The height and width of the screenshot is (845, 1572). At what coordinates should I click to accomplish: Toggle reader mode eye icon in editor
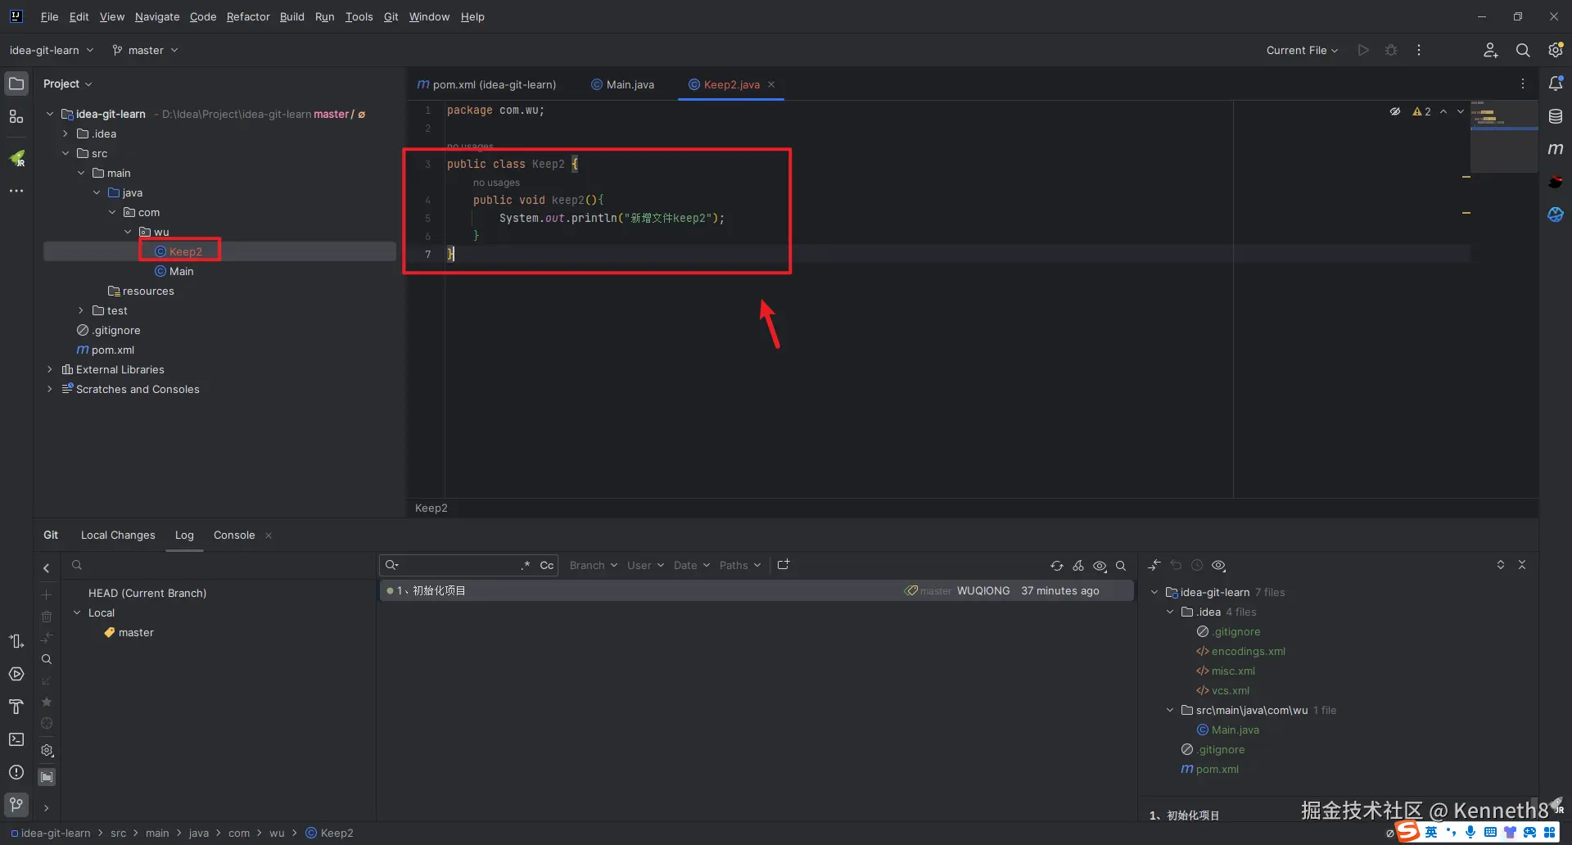click(x=1395, y=111)
